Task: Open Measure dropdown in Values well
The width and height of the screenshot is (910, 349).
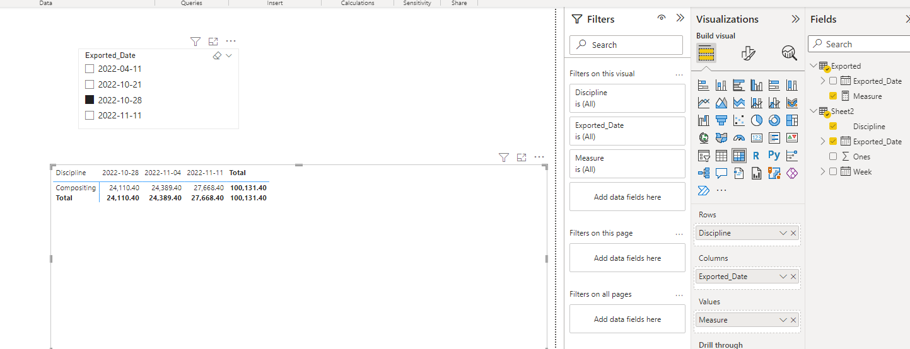Action: (783, 320)
